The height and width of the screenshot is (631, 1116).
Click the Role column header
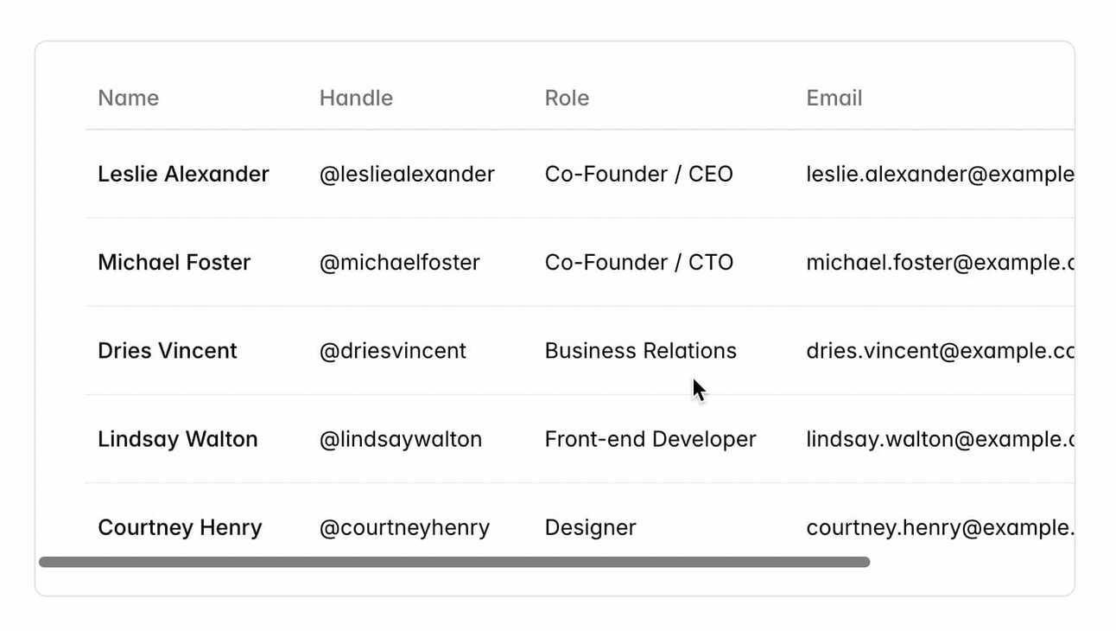567,98
